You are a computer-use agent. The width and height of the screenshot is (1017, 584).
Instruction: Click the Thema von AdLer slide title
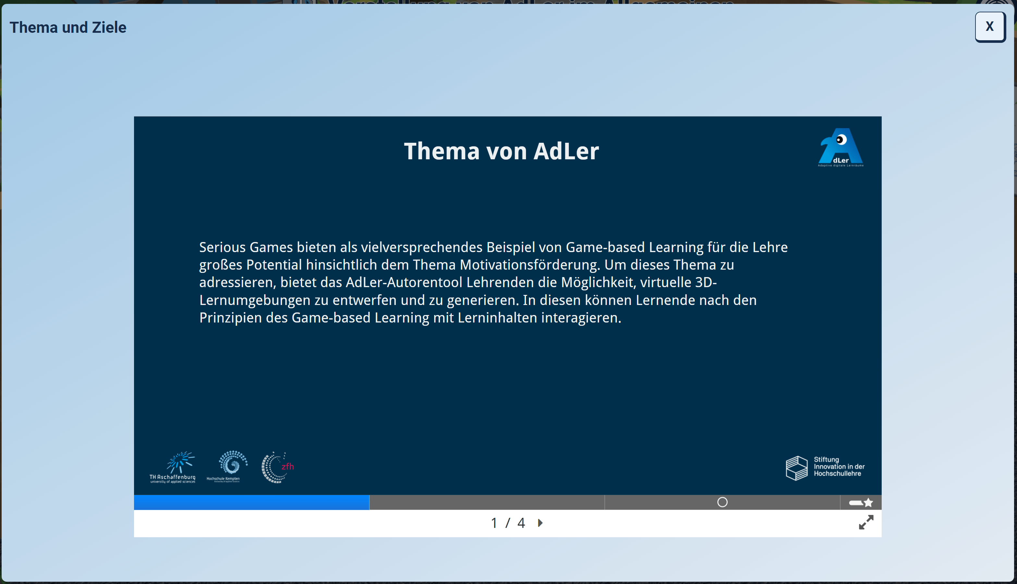click(501, 151)
